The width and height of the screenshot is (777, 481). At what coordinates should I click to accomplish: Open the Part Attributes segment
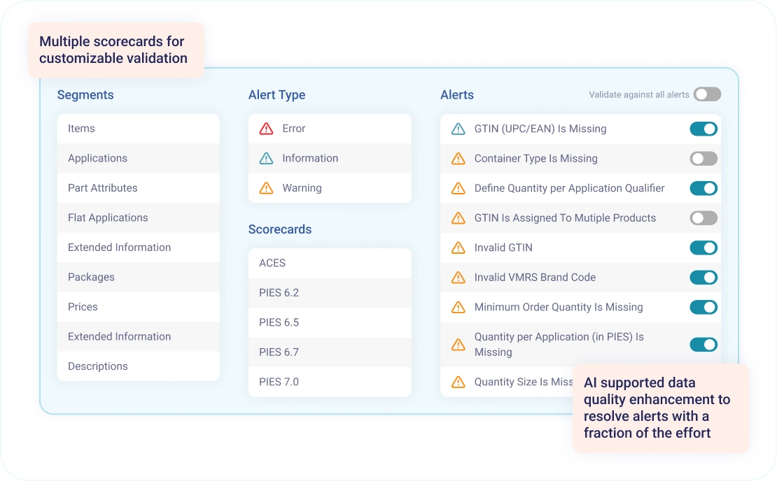coord(138,188)
